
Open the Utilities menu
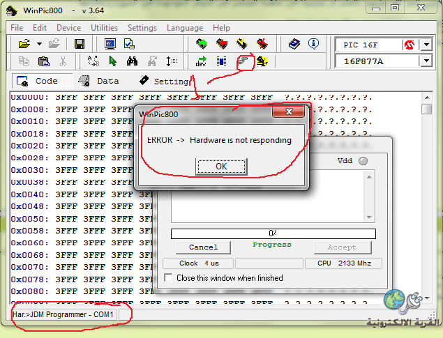tap(104, 28)
